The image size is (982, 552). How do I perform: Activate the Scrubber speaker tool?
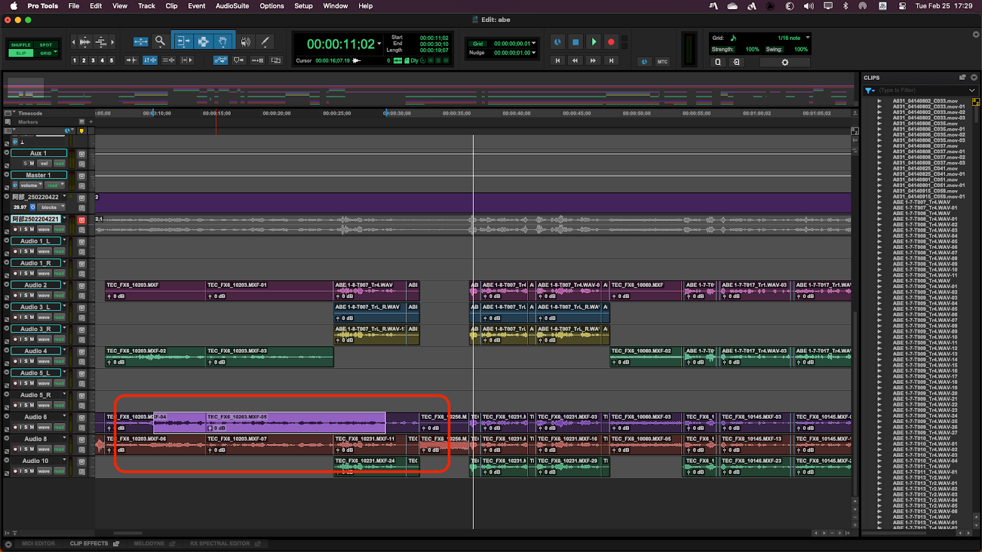click(x=245, y=42)
